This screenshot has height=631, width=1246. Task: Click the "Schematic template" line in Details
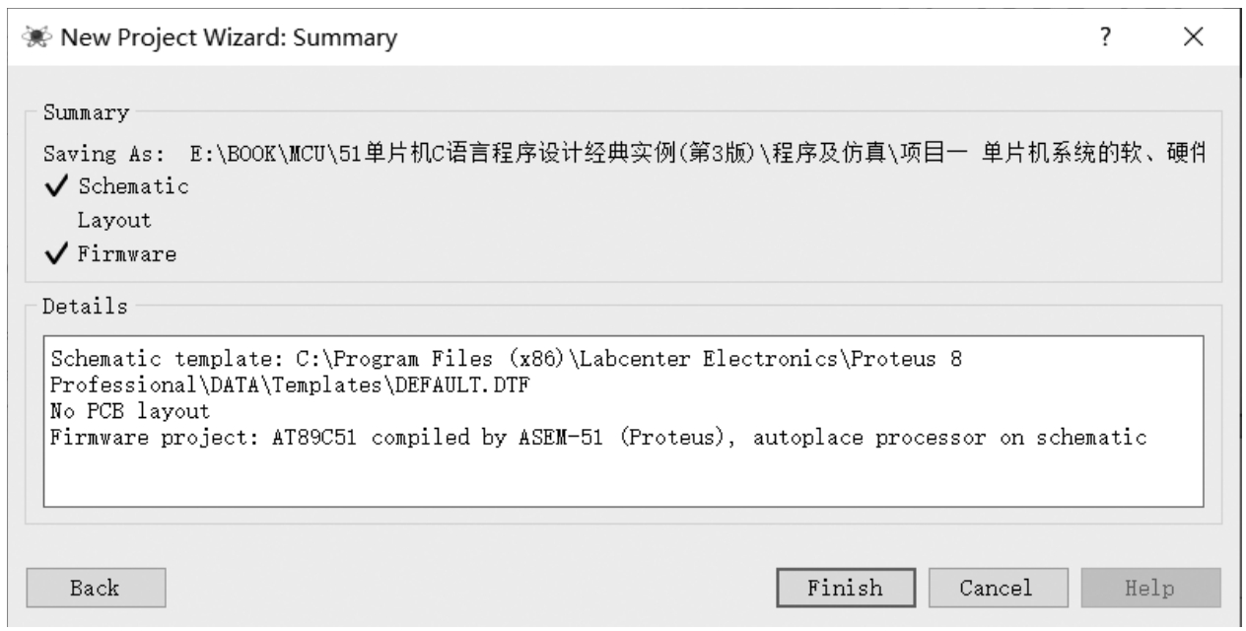click(x=507, y=359)
